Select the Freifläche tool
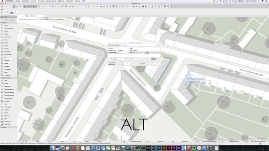 pos(8,75)
